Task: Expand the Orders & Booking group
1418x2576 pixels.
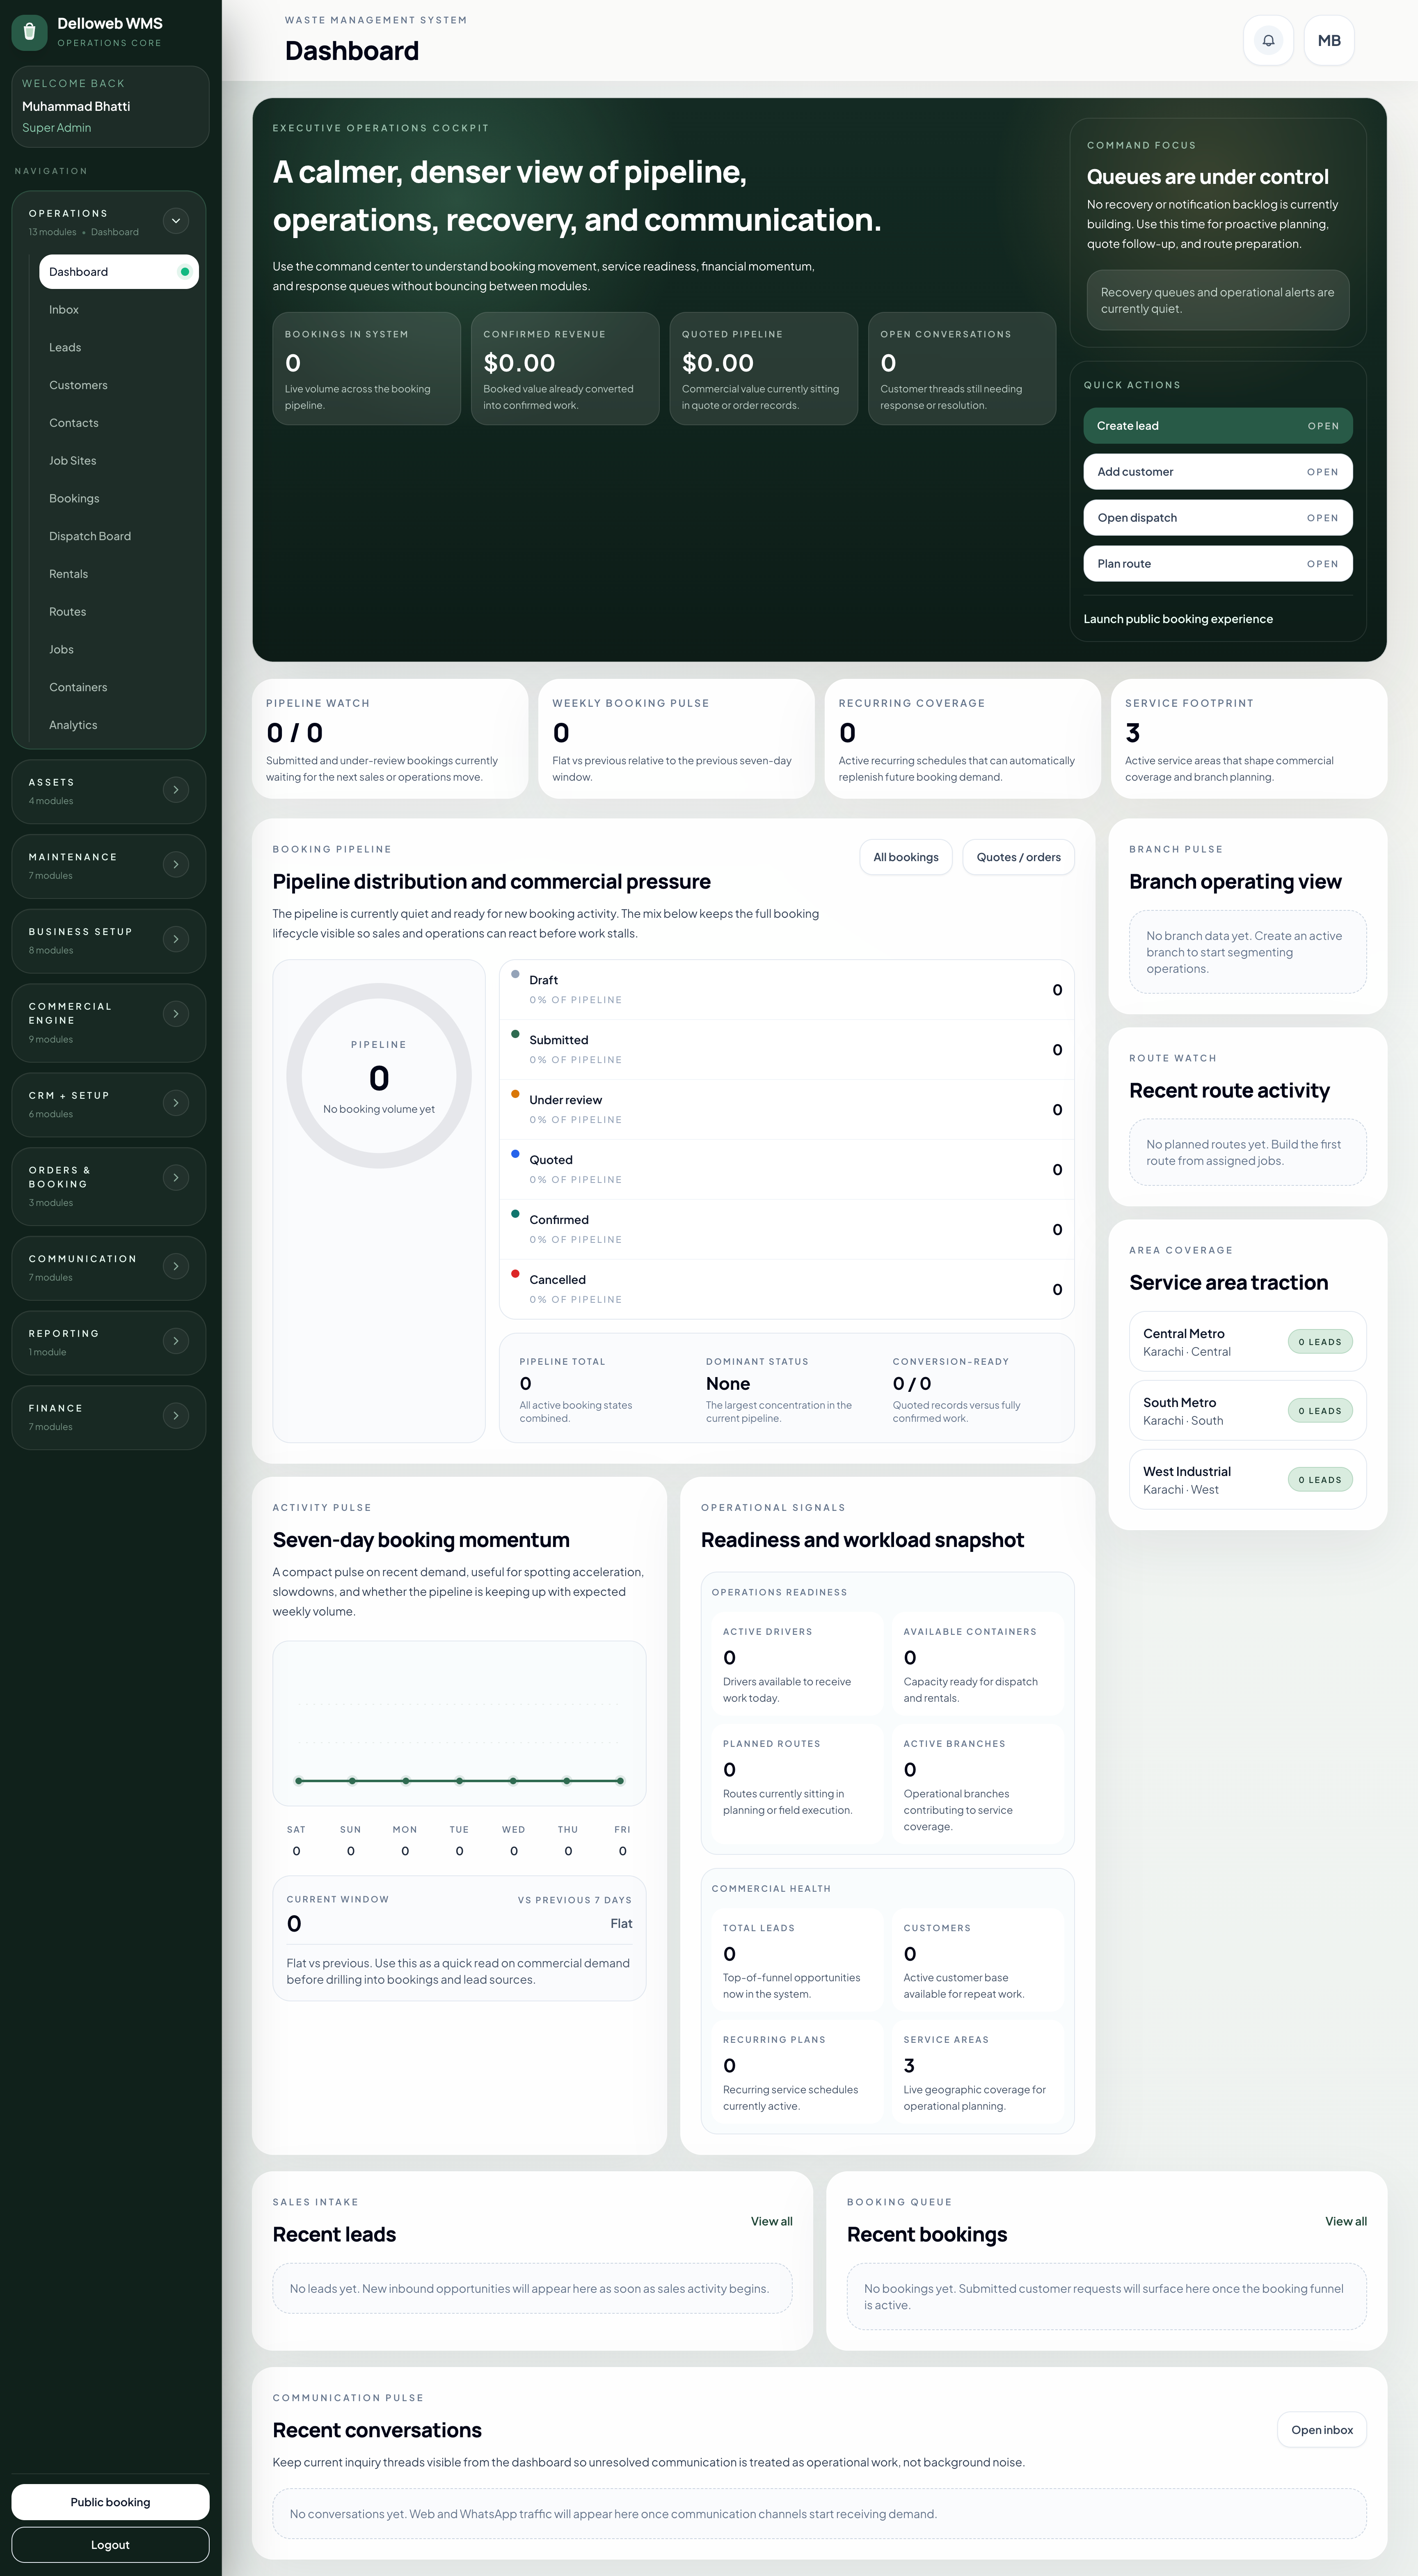Action: 176,1178
